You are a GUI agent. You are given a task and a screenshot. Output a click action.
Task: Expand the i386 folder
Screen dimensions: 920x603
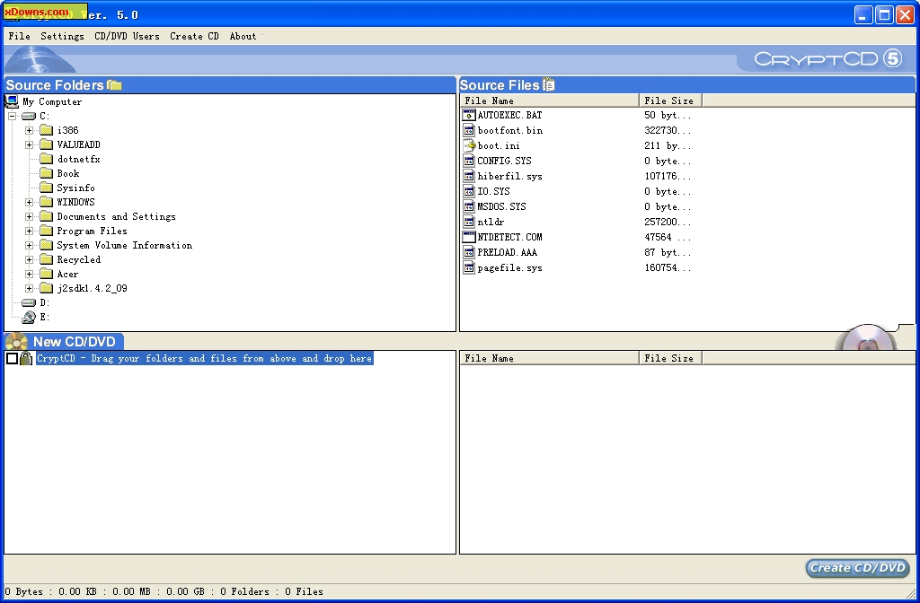coord(29,130)
